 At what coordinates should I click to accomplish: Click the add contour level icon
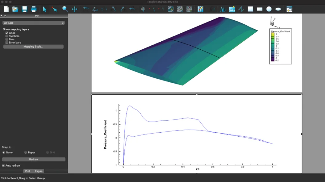click(171, 9)
